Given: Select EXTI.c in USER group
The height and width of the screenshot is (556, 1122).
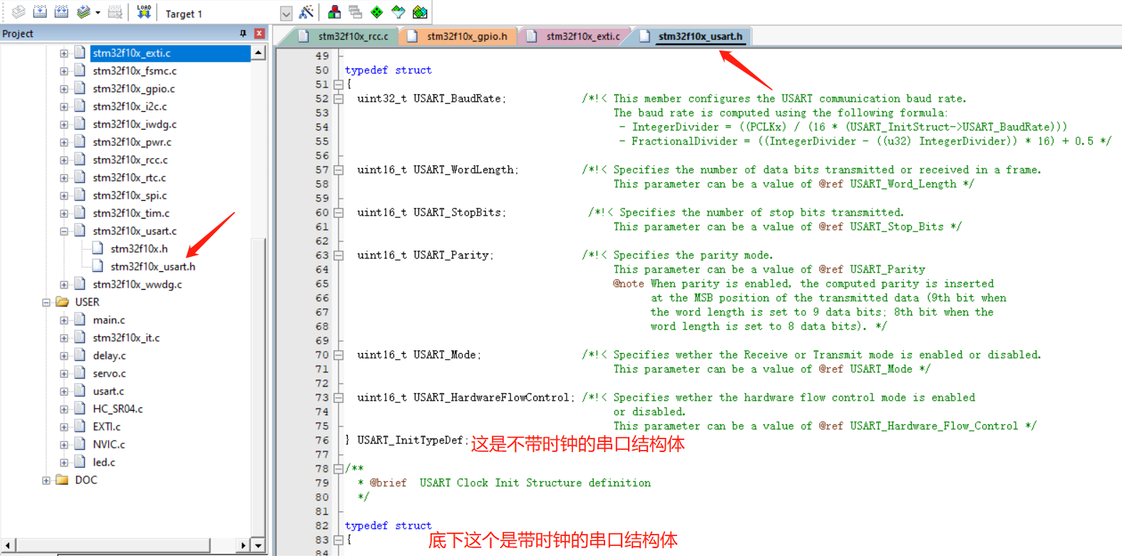Looking at the screenshot, I should [107, 426].
